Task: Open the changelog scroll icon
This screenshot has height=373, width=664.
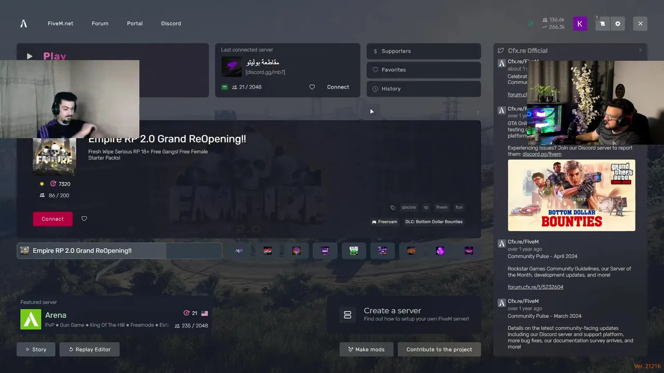Action: [602, 24]
